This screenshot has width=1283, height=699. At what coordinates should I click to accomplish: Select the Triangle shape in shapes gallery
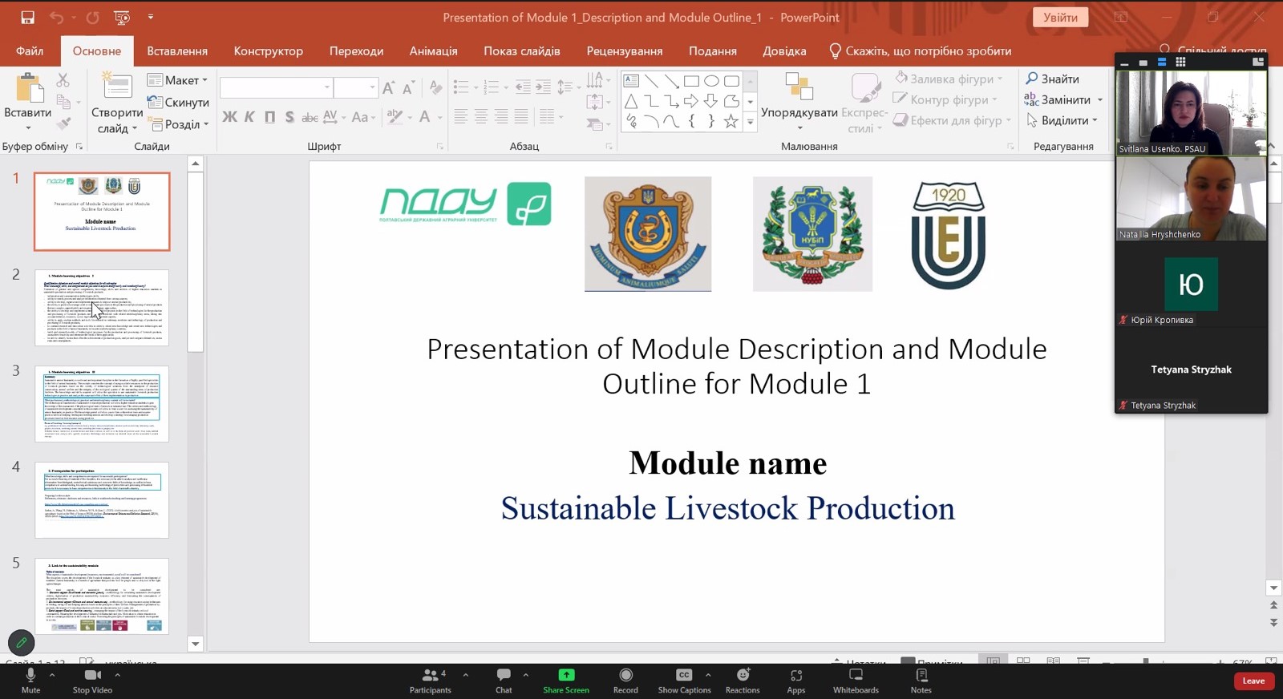631,101
